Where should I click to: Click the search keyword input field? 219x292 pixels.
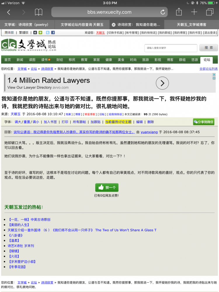171,48
